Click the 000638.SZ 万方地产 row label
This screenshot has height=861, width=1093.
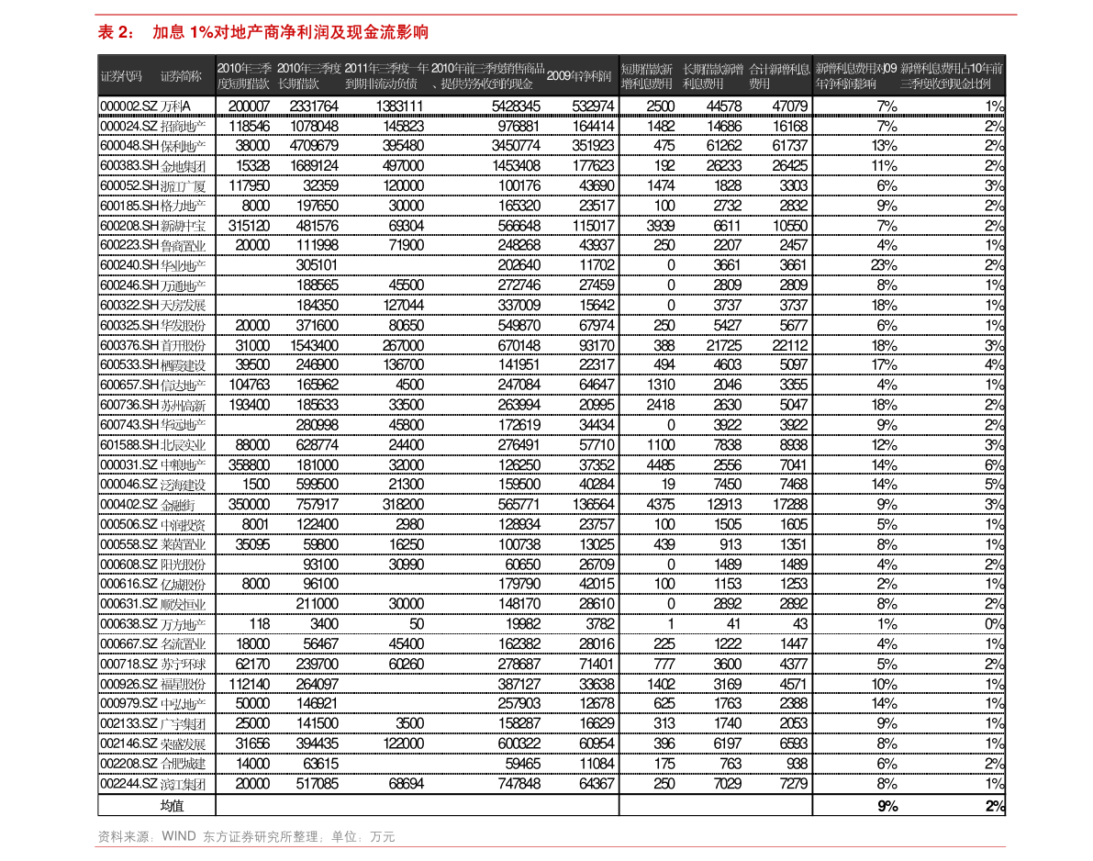(152, 624)
